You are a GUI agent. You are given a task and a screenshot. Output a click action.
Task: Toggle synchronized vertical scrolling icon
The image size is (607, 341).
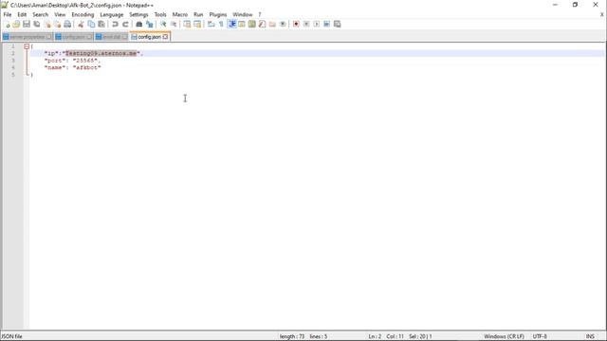187,25
